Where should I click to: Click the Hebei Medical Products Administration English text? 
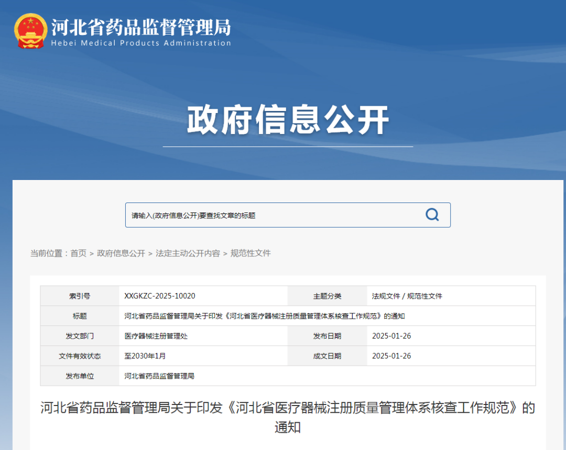click(x=140, y=44)
